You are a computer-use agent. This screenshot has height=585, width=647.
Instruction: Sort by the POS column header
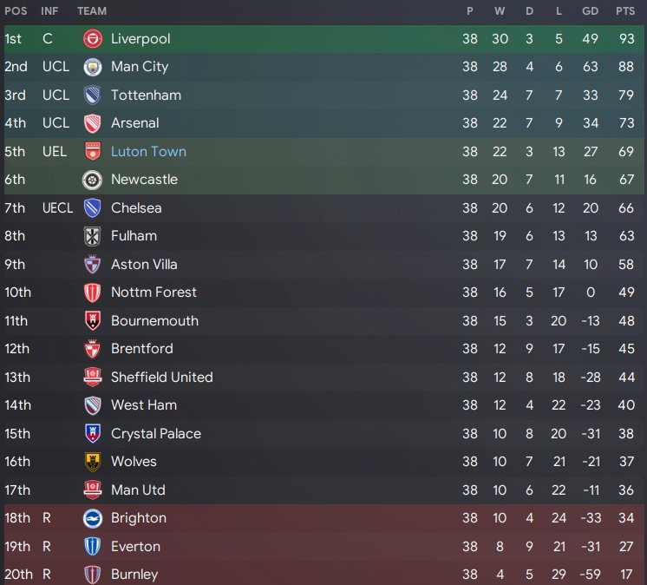tap(15, 11)
